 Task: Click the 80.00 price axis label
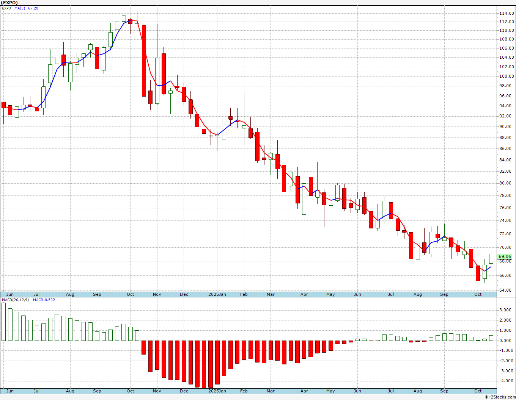click(507, 183)
